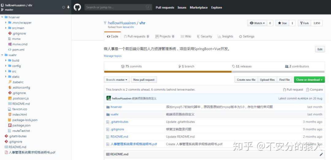
Task: Click the hrserver folder icon in file list
Action: coord(108,107)
